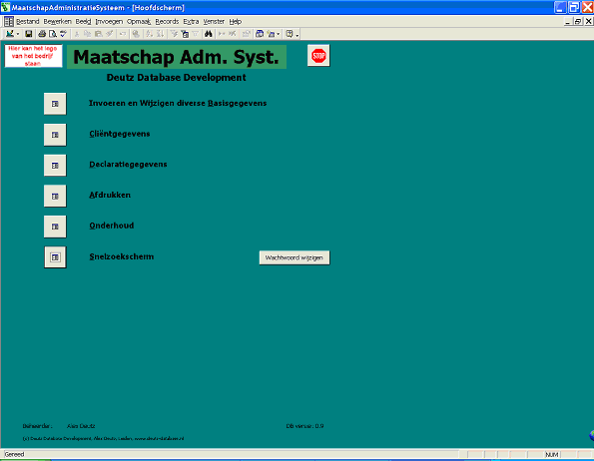Click the Insert Hyperlink globe icon
The width and height of the screenshot is (594, 461).
click(136, 34)
